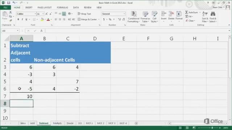
Task: Switch to the FORMULAS tab
Action: point(62,8)
